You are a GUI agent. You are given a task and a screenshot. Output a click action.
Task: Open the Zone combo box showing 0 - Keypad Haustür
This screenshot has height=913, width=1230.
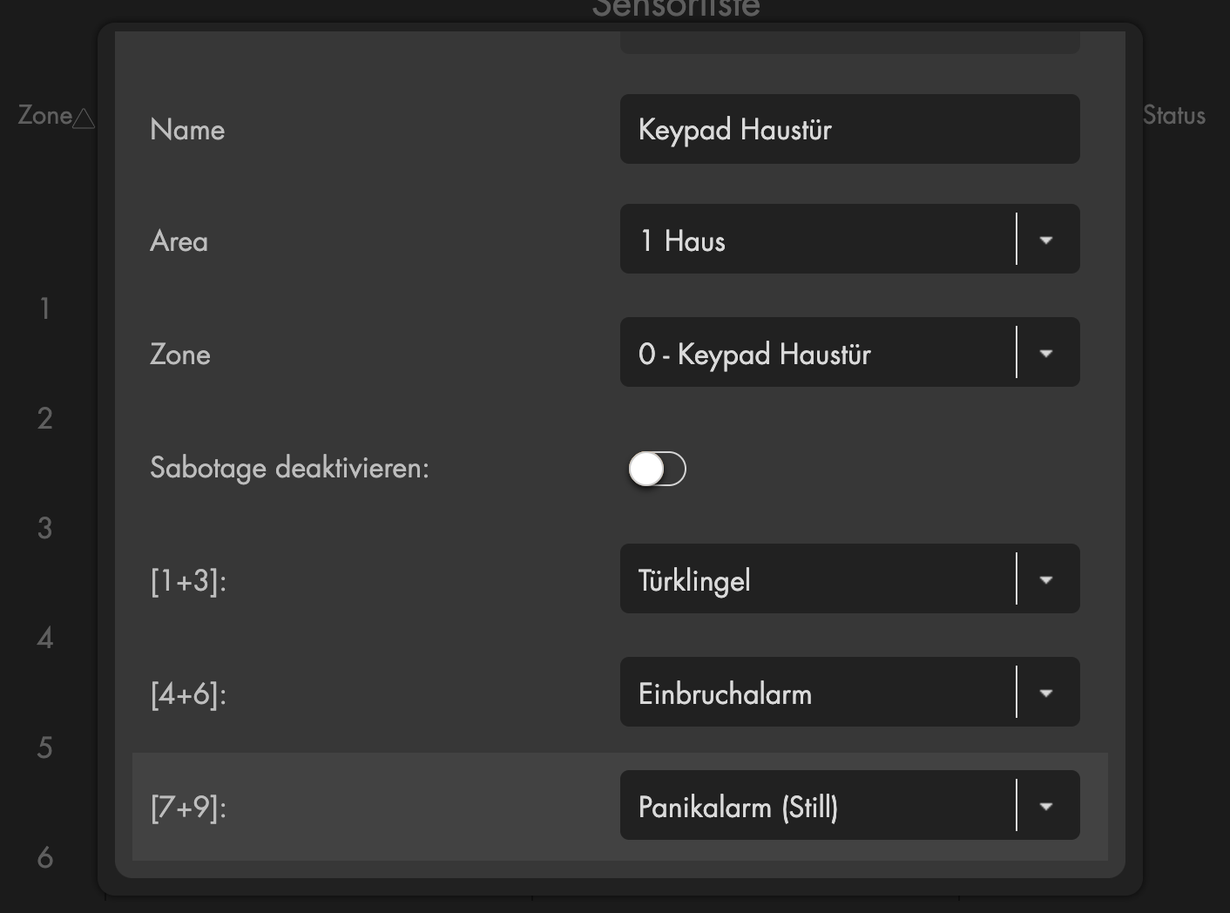(849, 352)
